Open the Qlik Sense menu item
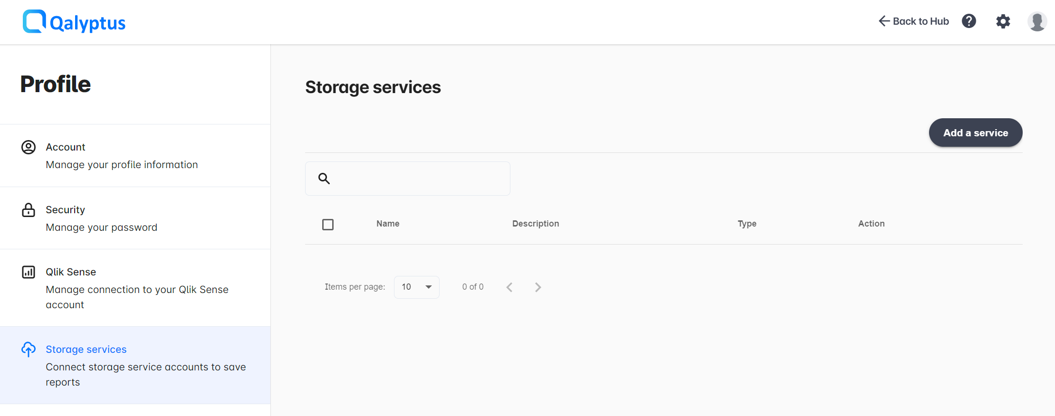 point(135,288)
